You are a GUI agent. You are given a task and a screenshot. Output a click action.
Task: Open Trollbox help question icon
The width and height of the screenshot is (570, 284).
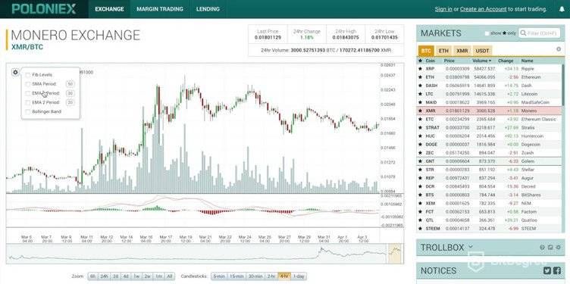543,248
